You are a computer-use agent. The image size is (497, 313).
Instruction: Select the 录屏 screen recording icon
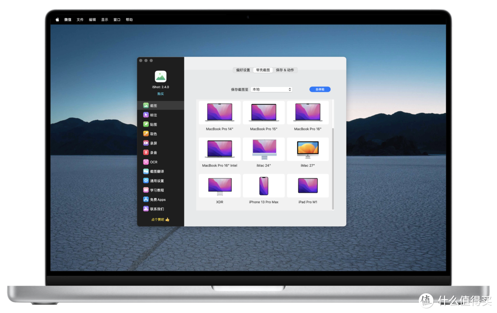[x=146, y=143]
